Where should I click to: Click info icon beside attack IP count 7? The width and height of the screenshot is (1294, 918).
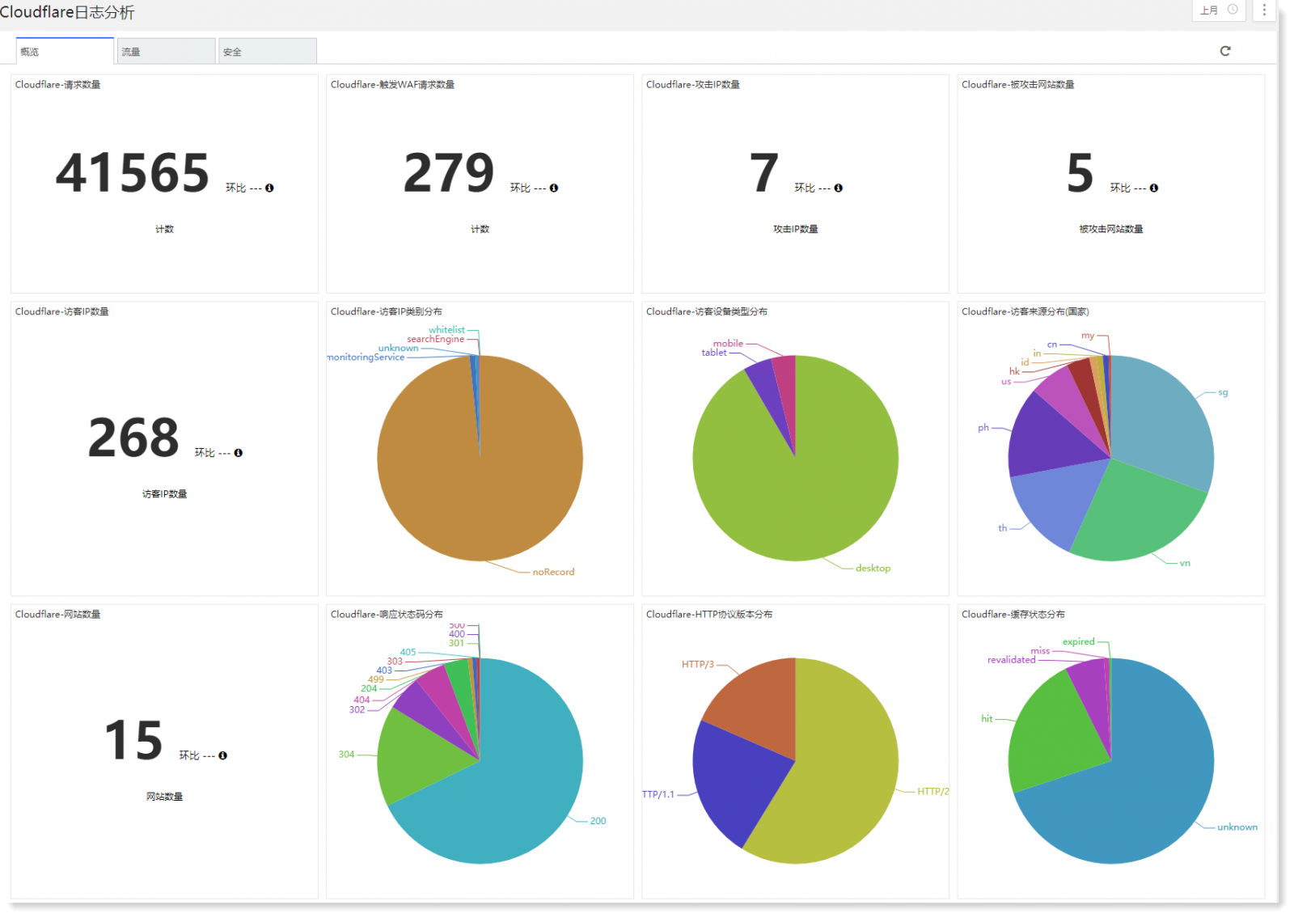[x=839, y=188]
